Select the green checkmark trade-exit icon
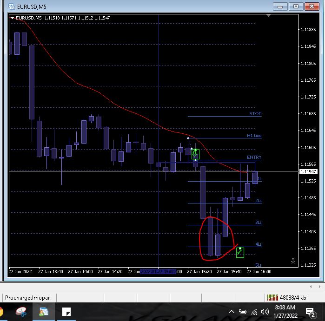 tap(240, 252)
